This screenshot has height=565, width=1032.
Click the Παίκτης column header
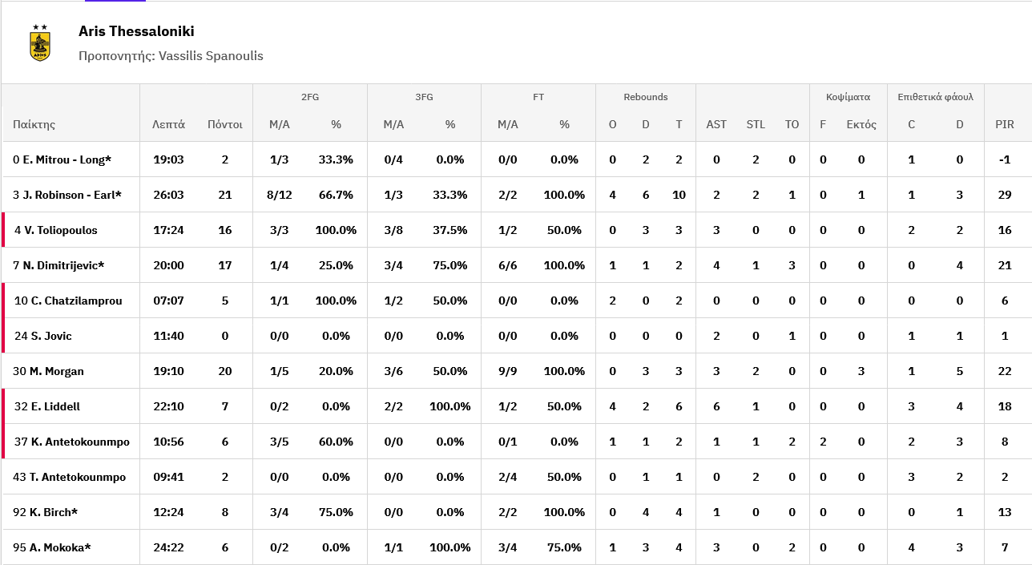(34, 124)
